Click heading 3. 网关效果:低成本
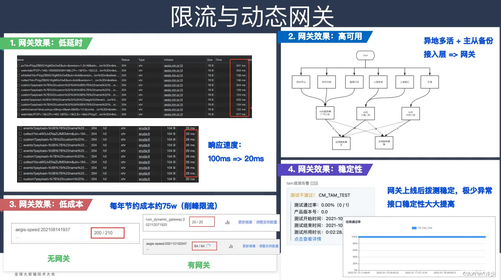Image resolution: width=501 pixels, height=280 pixels. pos(46,204)
